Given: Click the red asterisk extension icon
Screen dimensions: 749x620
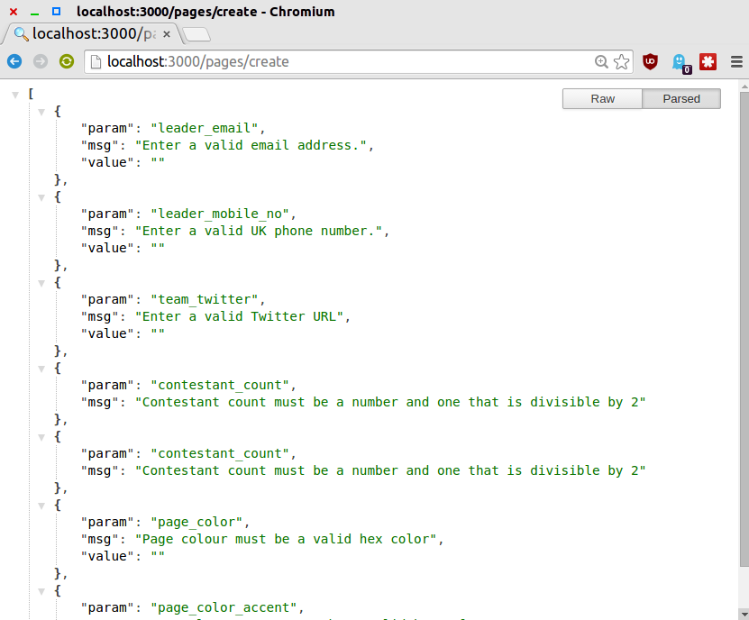Looking at the screenshot, I should point(708,61).
